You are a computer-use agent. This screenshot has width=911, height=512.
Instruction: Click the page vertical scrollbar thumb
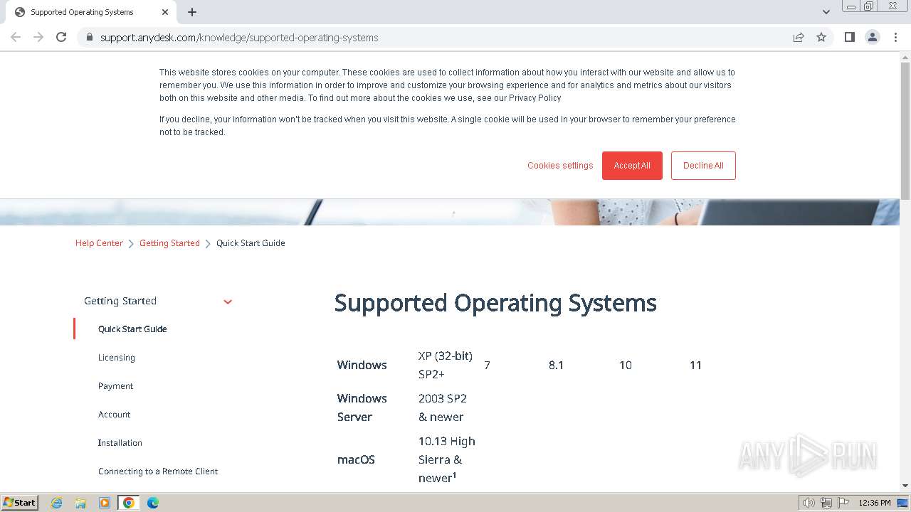point(905,132)
